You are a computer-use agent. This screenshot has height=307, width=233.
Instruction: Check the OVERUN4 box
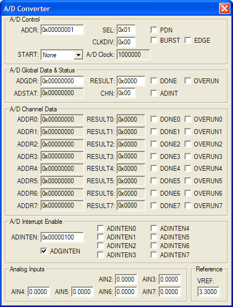point(188,168)
